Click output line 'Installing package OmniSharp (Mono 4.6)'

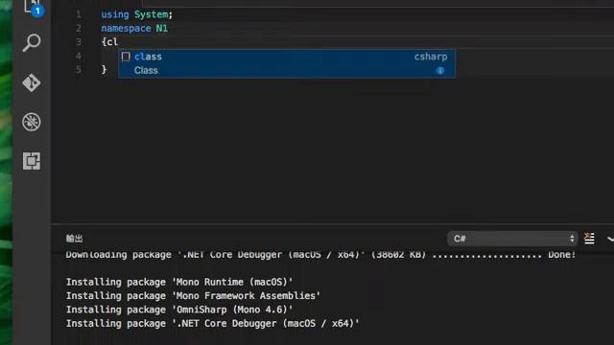click(179, 310)
